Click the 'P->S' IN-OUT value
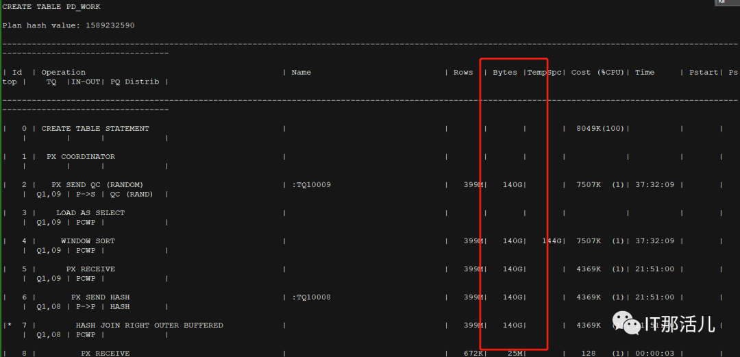Viewport: 740px width, 357px height. [86, 194]
